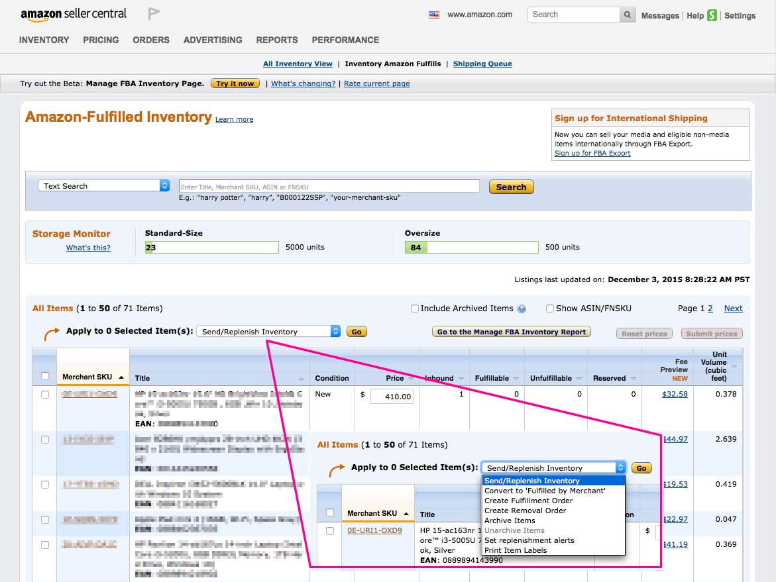The width and height of the screenshot is (776, 582).
Task: Open Learn more link by page title
Action: click(x=234, y=120)
